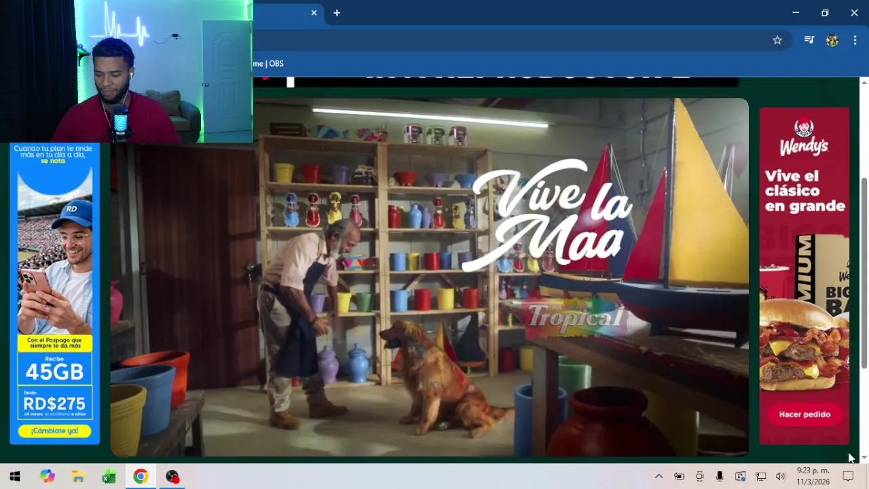The height and width of the screenshot is (489, 869).
Task: Open the Windows Start menu
Action: click(15, 477)
